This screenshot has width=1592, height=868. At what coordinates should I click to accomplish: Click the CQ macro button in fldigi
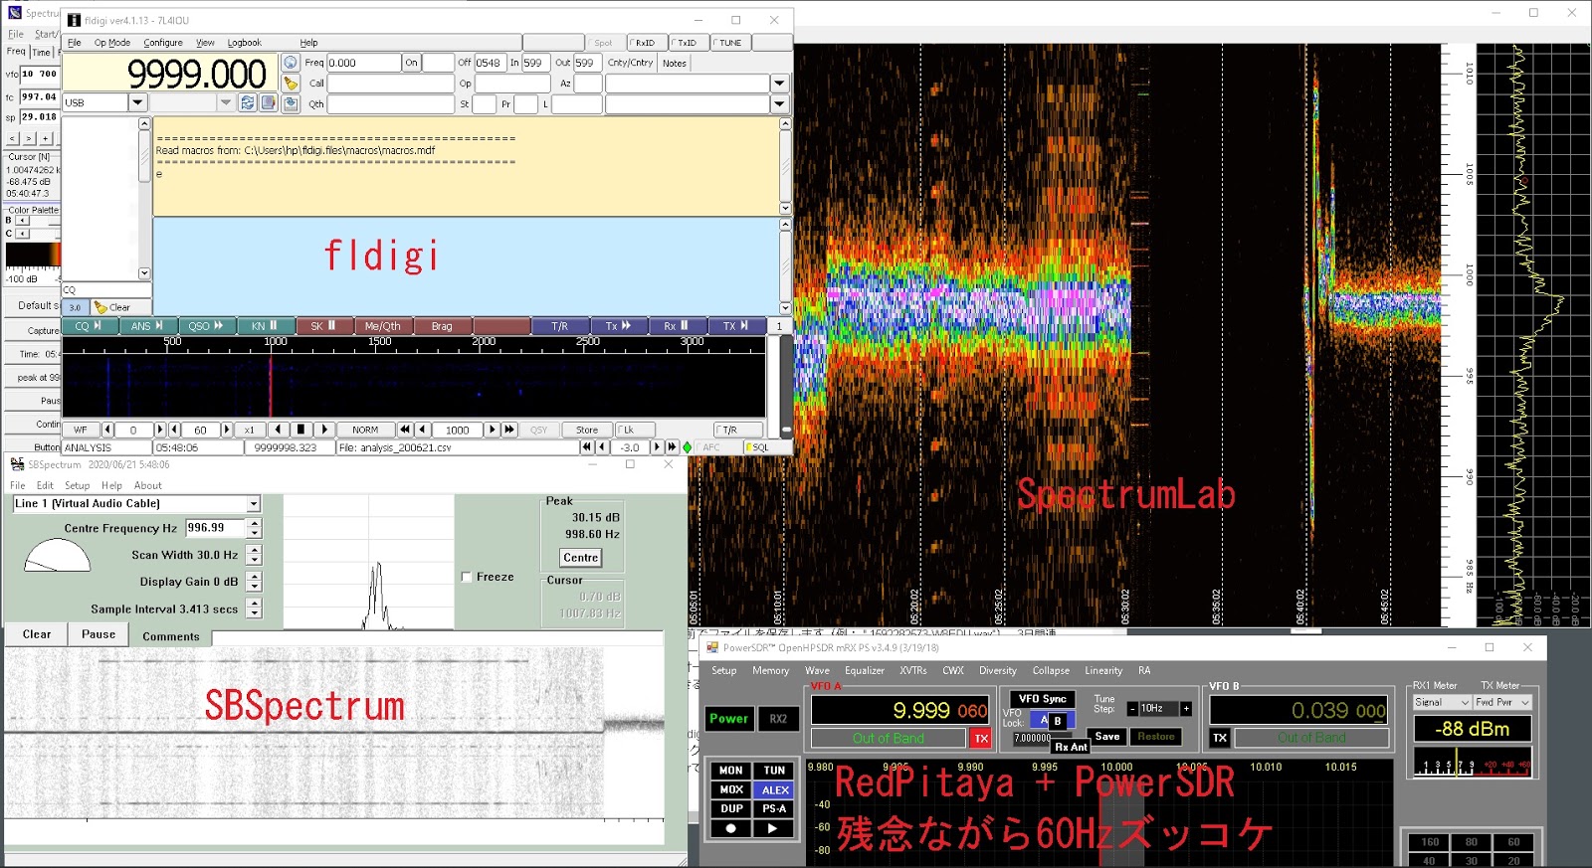click(89, 326)
